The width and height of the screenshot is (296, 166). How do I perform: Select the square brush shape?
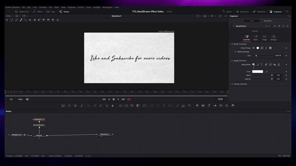(x=270, y=48)
